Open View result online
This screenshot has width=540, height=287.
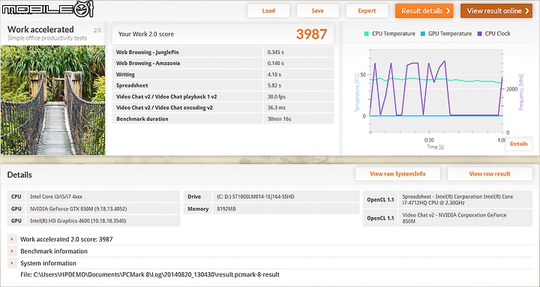[x=496, y=10]
